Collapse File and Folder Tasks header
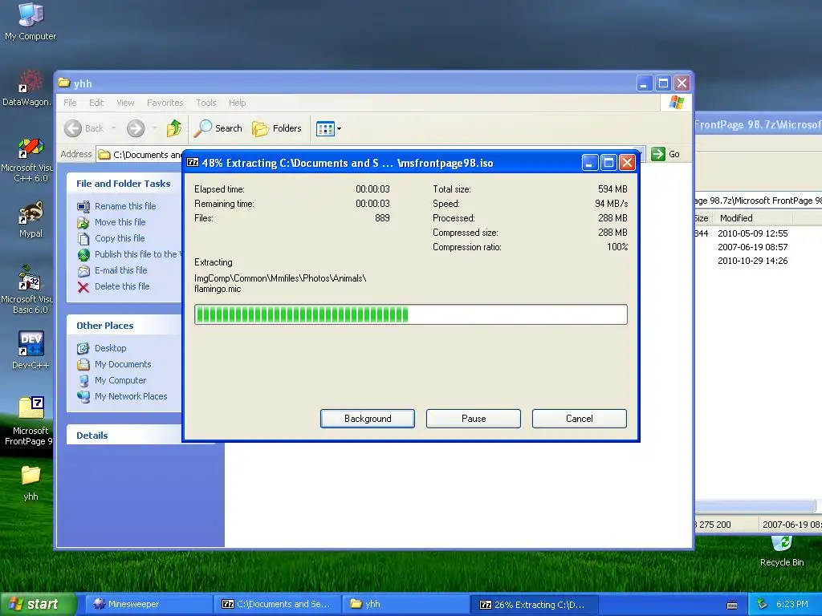Viewport: 822px width, 616px height. 124,184
